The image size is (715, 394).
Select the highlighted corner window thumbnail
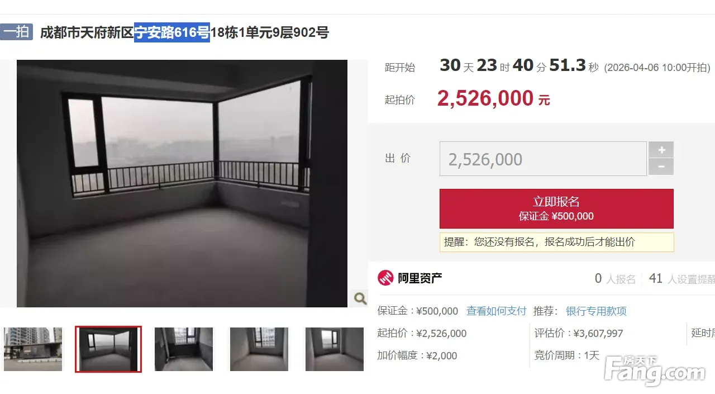pyautogui.click(x=108, y=349)
